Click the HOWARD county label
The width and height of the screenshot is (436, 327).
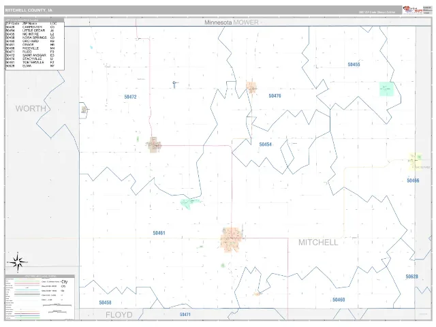[x=423, y=167]
